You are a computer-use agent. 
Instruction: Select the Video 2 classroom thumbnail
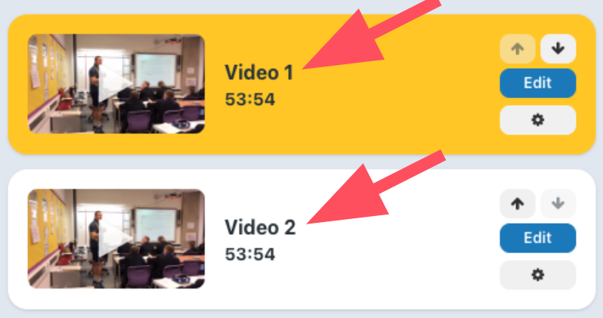(x=116, y=239)
